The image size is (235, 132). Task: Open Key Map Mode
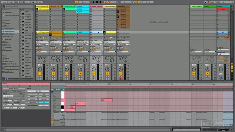pos(212,2)
